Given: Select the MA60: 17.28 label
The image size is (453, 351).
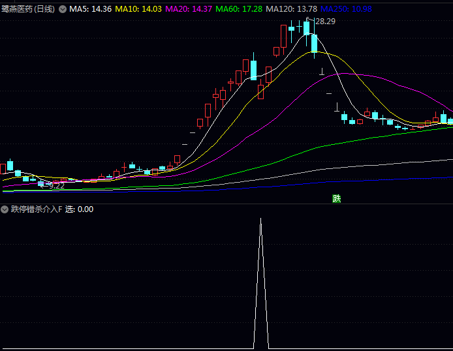Looking at the screenshot, I should 239,9.
